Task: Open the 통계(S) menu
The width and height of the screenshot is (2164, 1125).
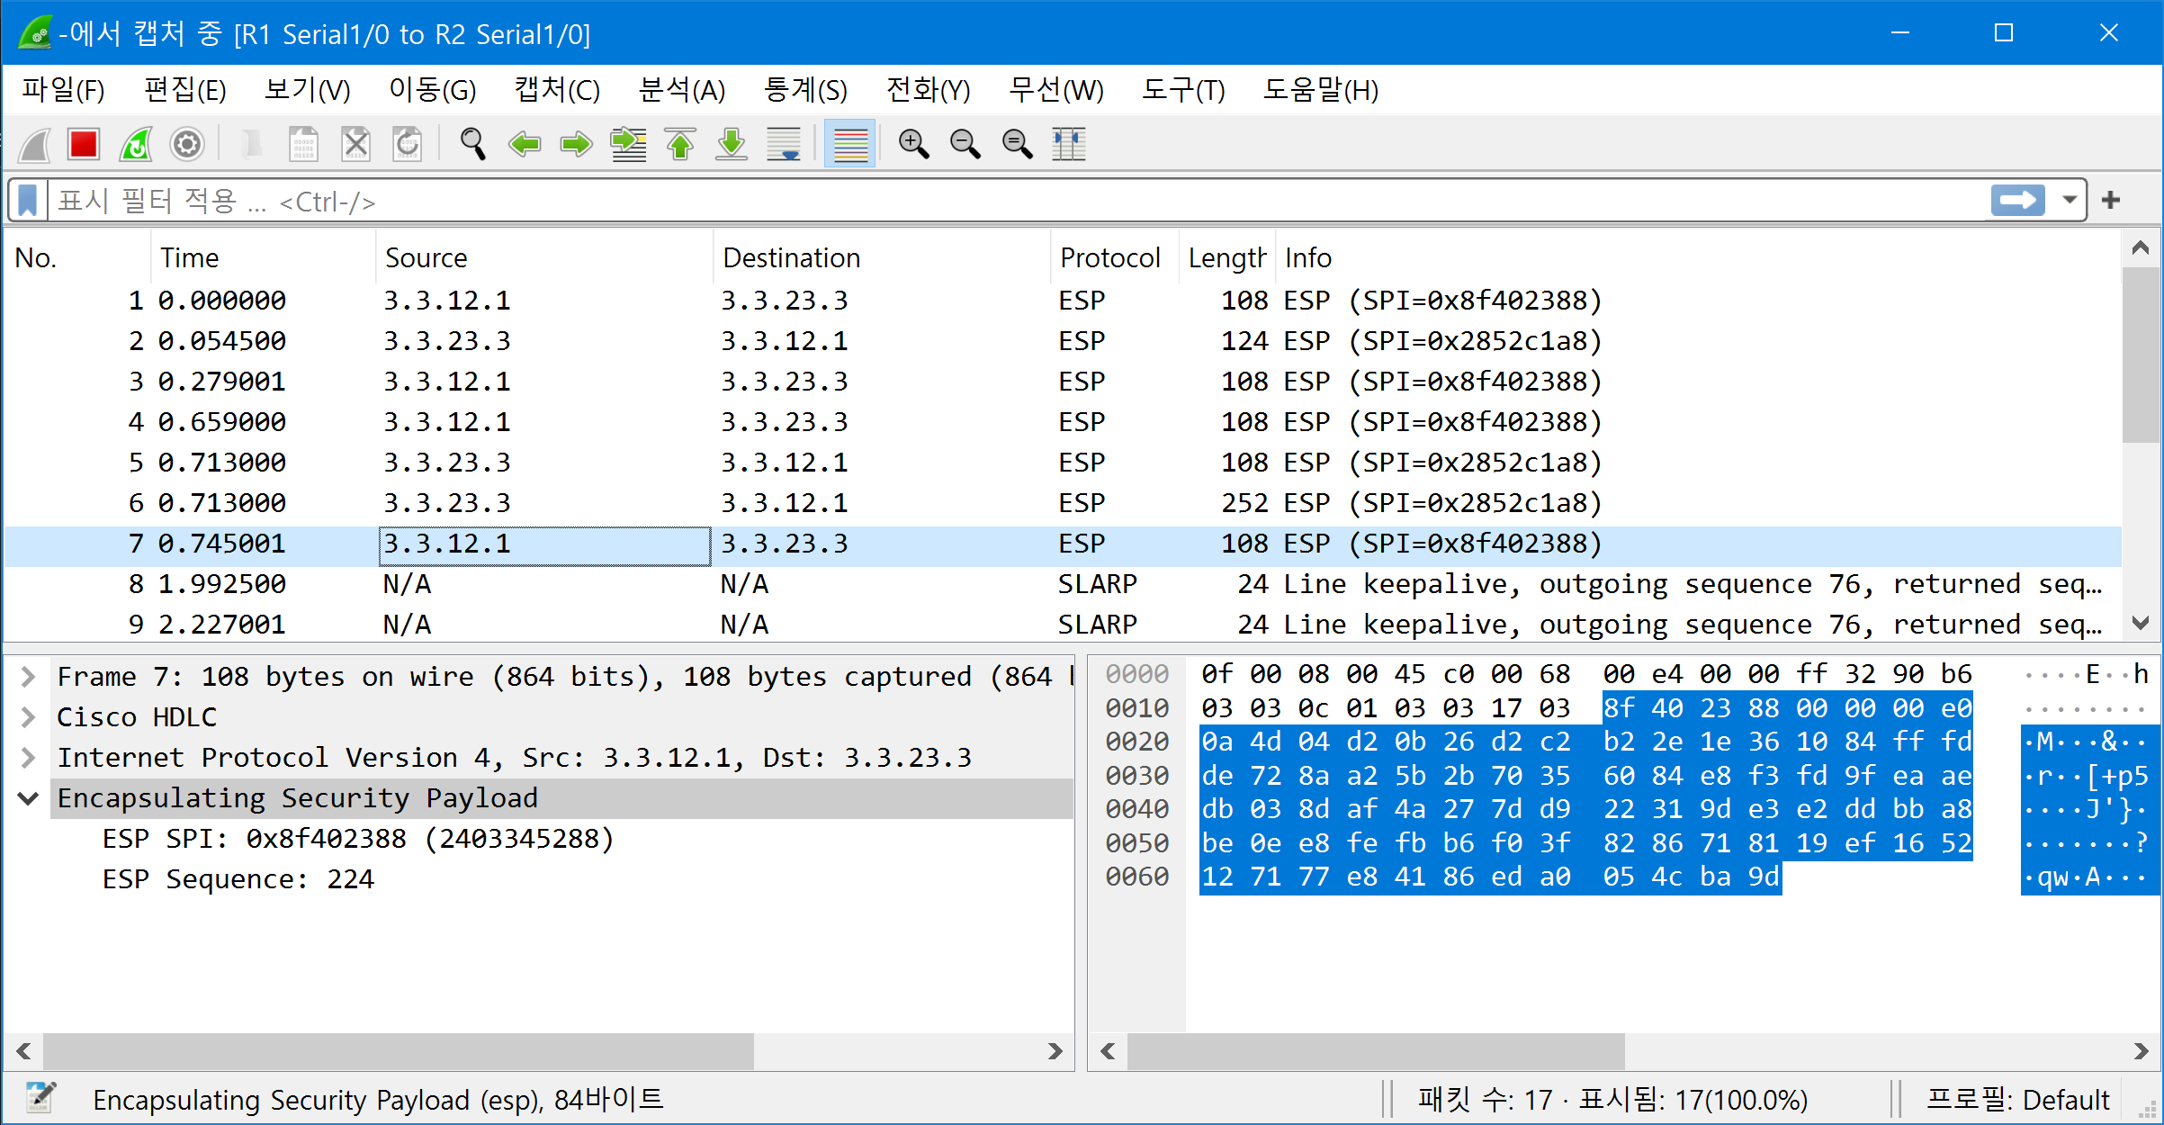Action: (x=805, y=90)
